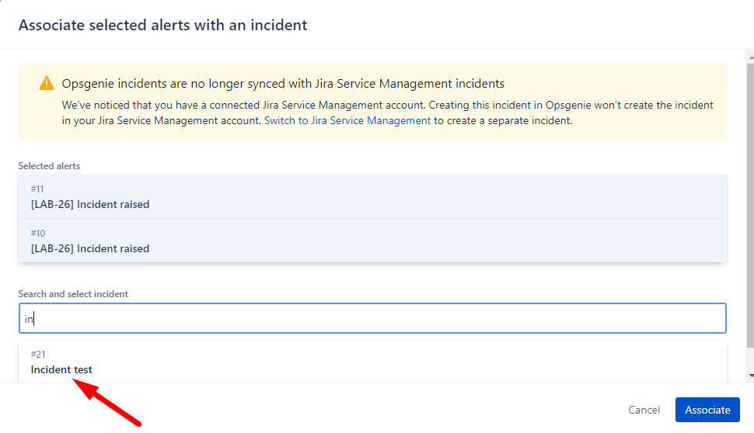Click the "Selected alerts" label
The width and height of the screenshot is (754, 433).
click(x=49, y=166)
